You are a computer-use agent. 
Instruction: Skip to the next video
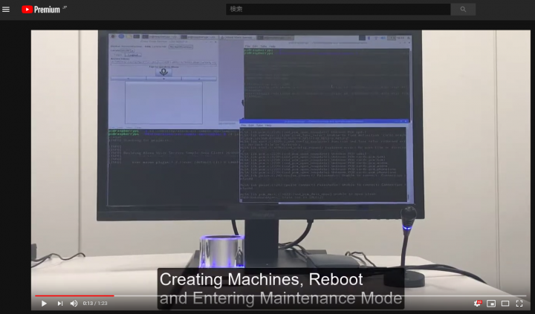pyautogui.click(x=60, y=303)
